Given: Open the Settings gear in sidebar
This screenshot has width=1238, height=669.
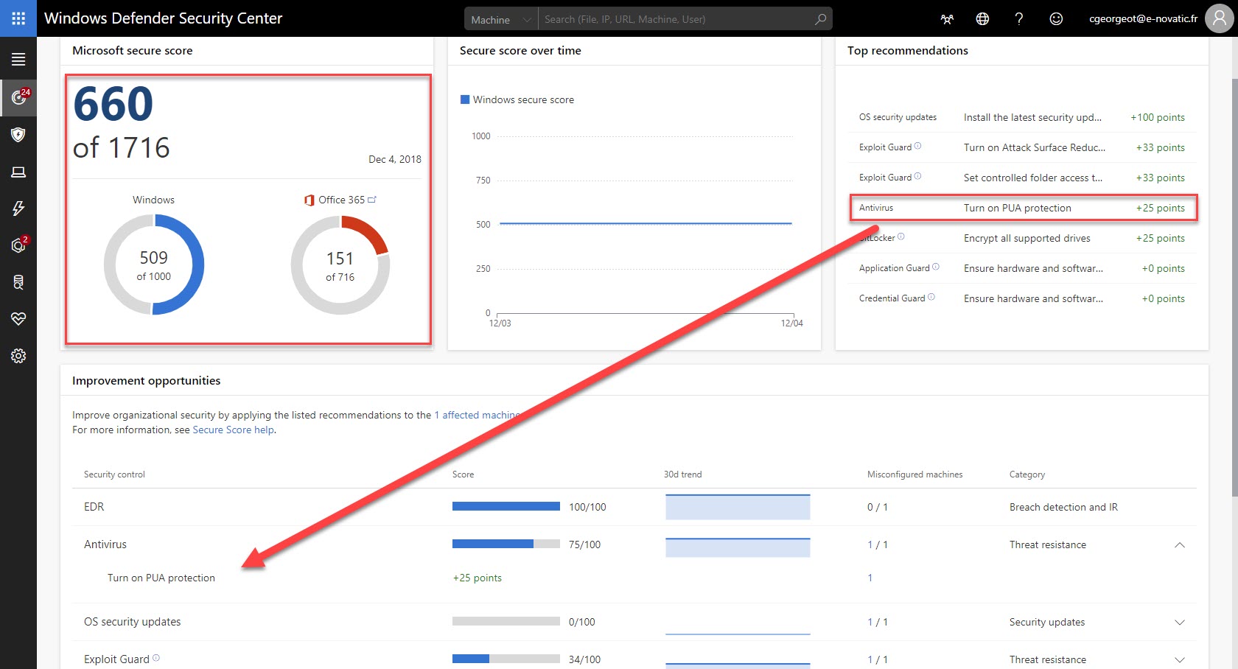Looking at the screenshot, I should pyautogui.click(x=18, y=356).
